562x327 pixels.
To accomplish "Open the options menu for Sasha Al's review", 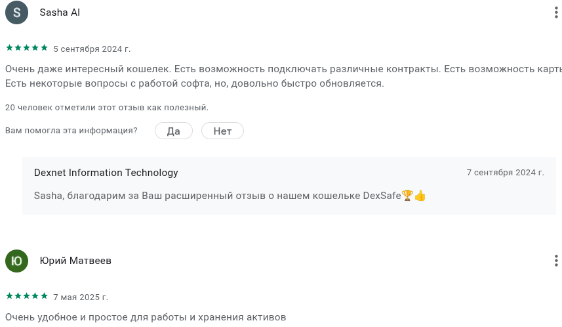I will coord(555,12).
